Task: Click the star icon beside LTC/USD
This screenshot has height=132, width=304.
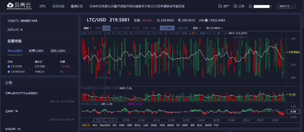Action: click(8, 66)
